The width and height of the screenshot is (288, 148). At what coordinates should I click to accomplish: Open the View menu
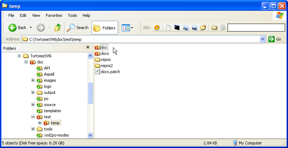tap(36, 15)
